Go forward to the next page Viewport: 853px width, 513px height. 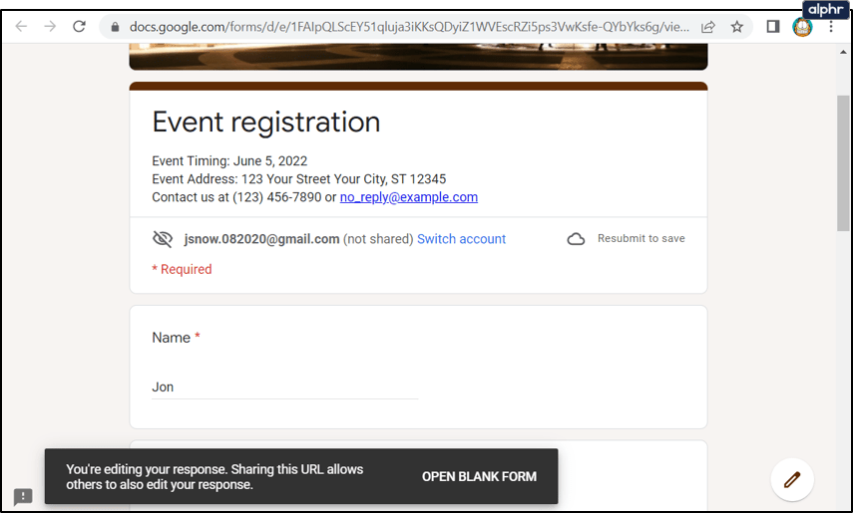coord(50,26)
